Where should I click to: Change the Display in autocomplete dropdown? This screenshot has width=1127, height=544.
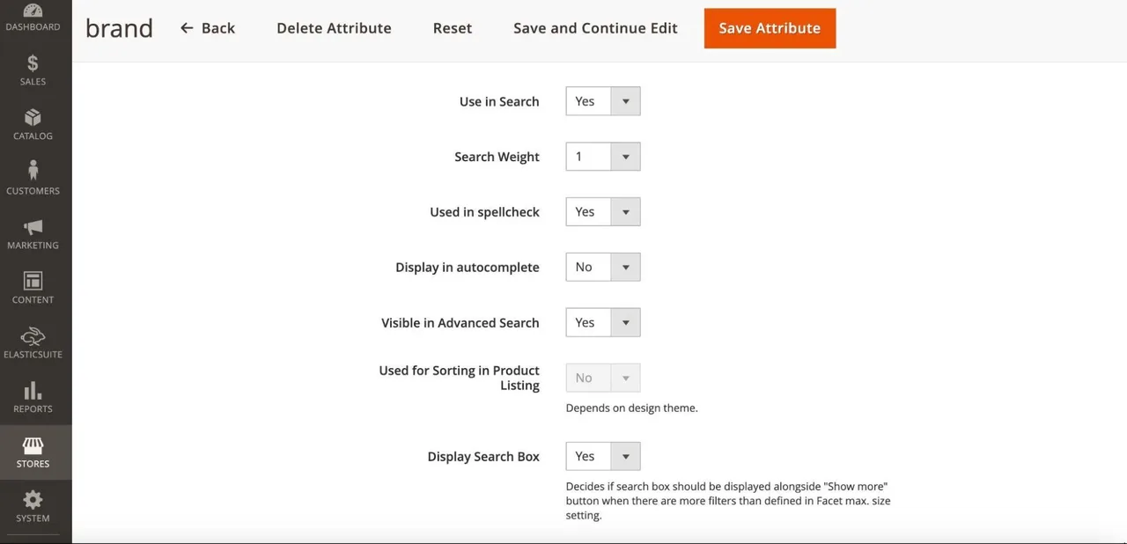tap(602, 267)
